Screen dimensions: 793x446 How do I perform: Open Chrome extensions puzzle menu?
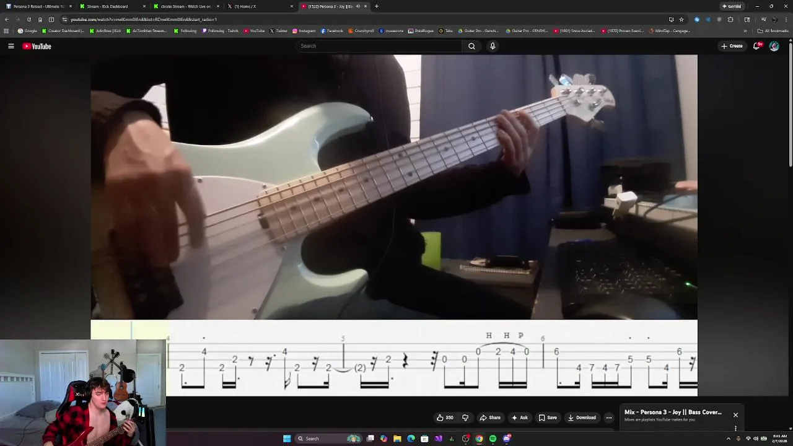pos(730,19)
